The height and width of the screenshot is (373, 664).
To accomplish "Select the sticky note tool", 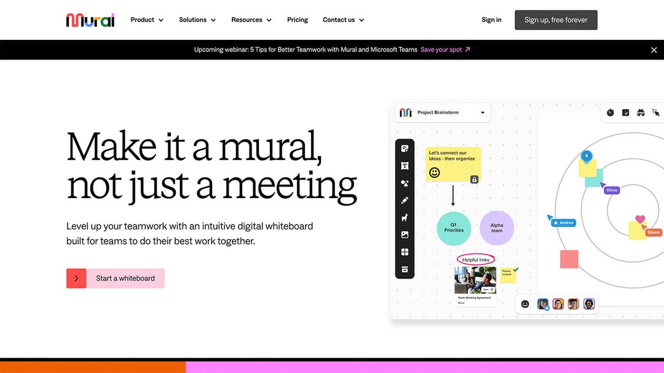I will (x=405, y=147).
